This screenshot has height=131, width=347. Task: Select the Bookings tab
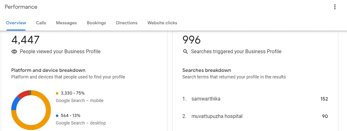coord(96,23)
